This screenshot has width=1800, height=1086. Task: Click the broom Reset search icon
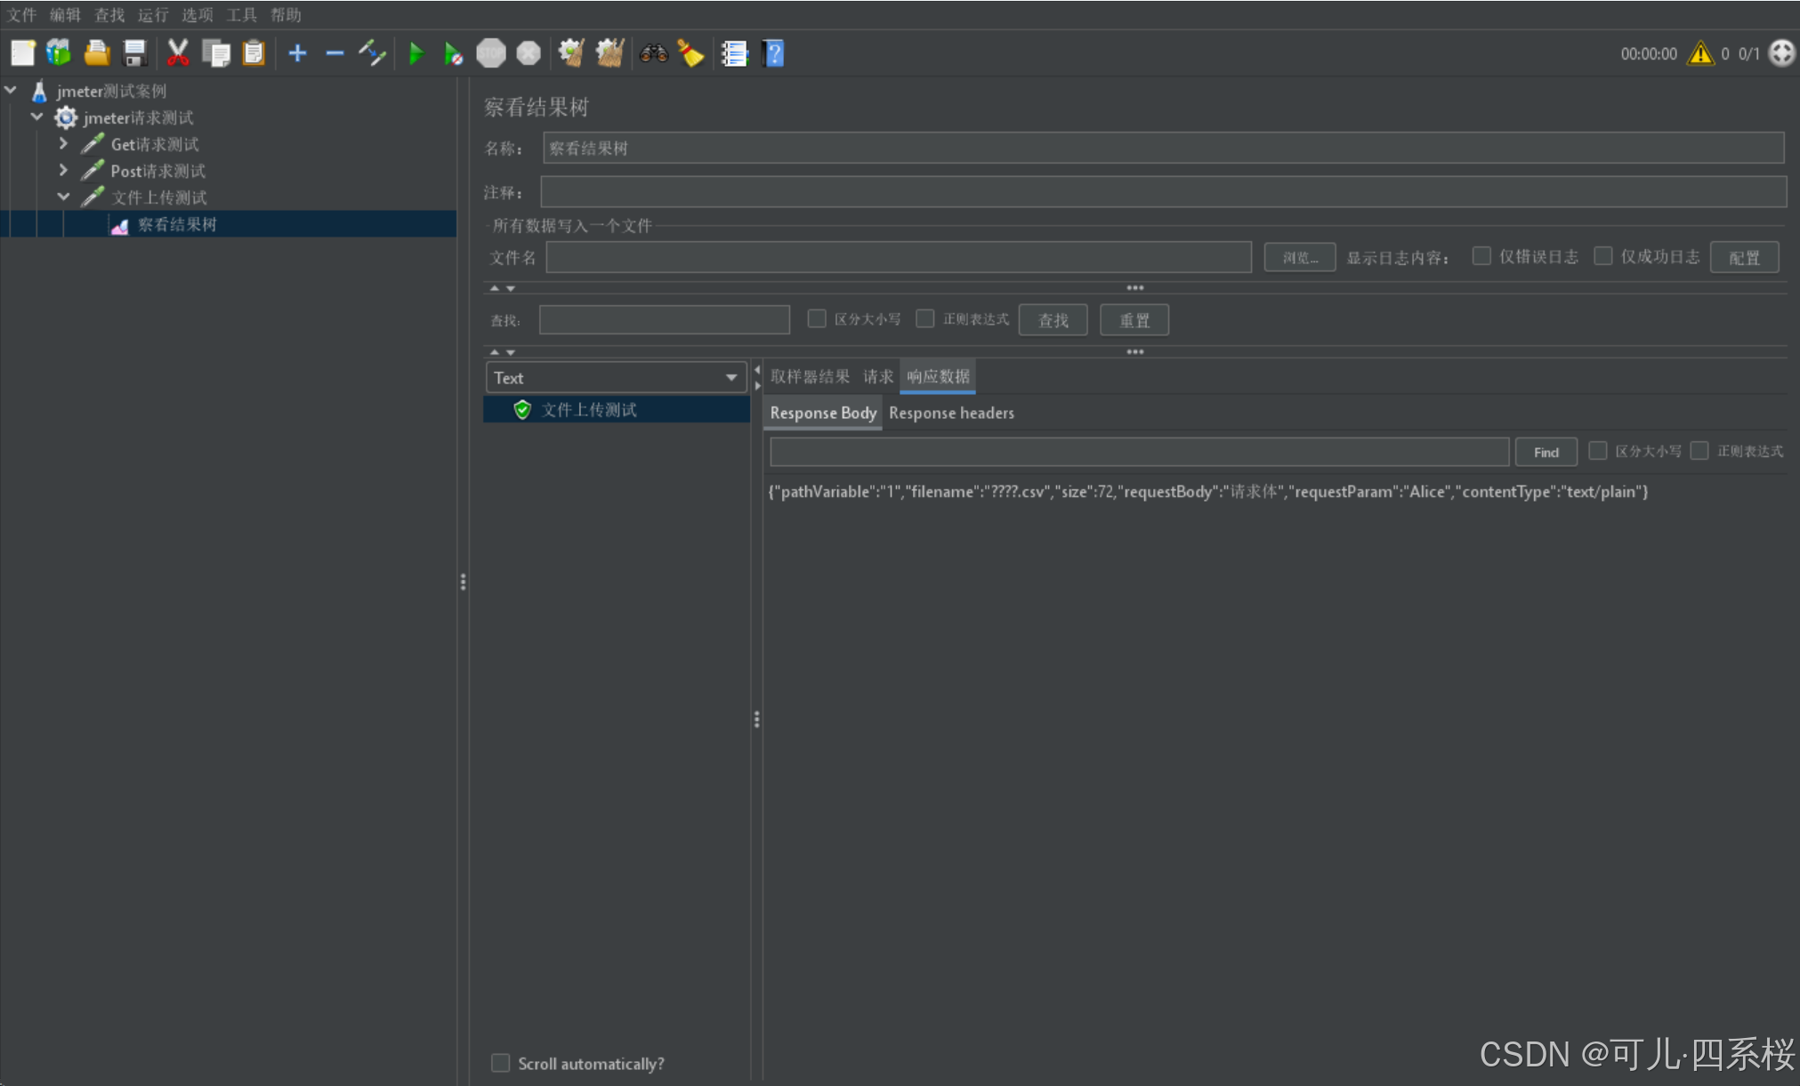690,54
